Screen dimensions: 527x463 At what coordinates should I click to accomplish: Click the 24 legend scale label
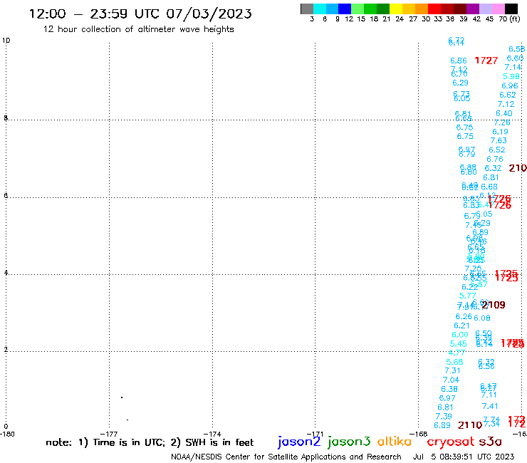point(400,19)
